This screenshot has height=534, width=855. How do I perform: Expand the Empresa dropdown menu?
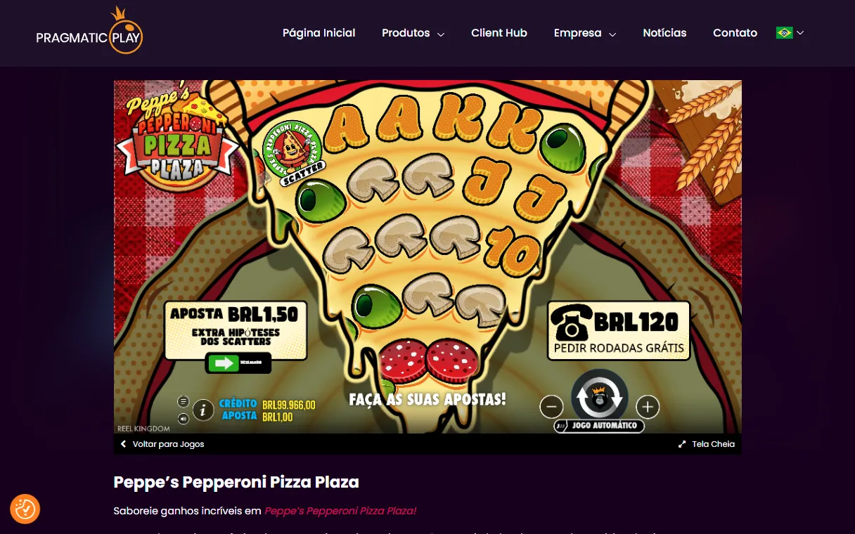click(584, 33)
